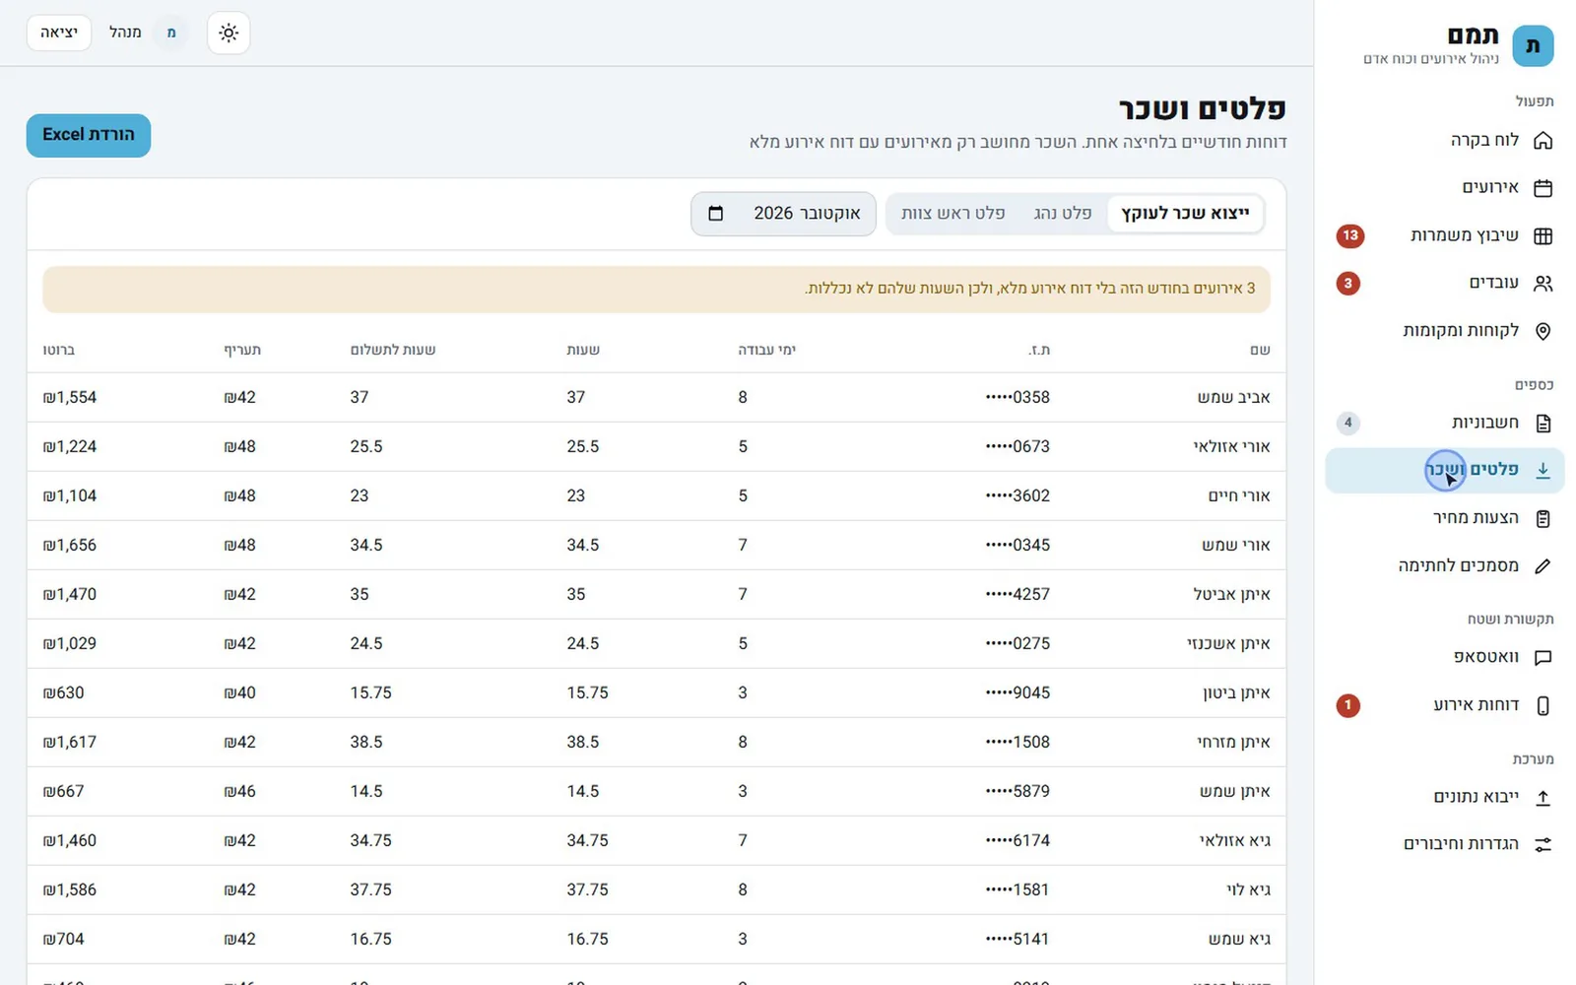This screenshot has height=985, width=1576.
Task: Click the תמם app logo
Action: click(x=1533, y=46)
